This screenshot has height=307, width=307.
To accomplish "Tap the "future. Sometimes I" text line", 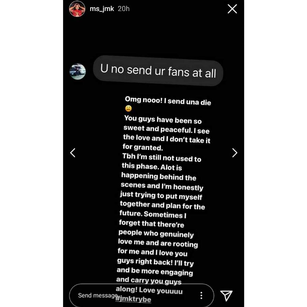I will (x=153, y=214).
